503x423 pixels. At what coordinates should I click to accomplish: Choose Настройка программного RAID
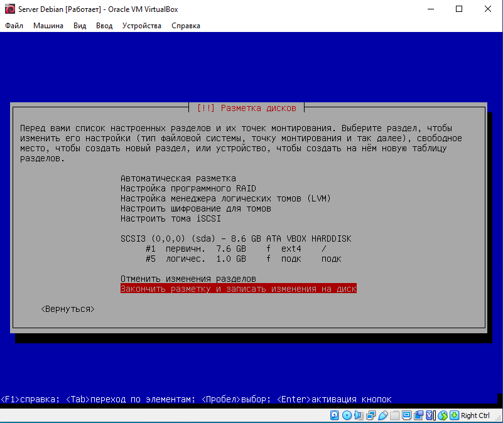[x=188, y=188]
